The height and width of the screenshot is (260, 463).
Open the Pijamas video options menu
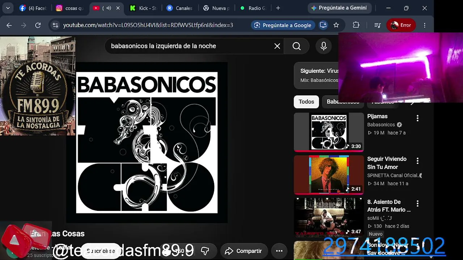[x=417, y=118]
